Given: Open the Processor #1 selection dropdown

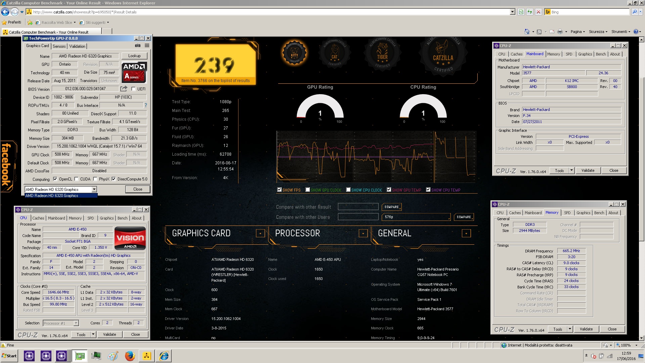Looking at the screenshot, I should pyautogui.click(x=76, y=323).
